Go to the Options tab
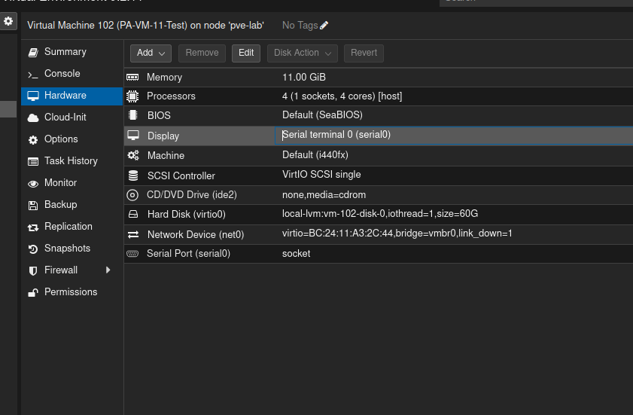633x415 pixels. point(72,139)
